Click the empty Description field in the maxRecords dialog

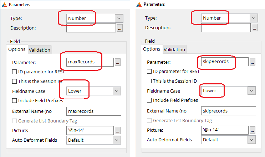point(91,28)
